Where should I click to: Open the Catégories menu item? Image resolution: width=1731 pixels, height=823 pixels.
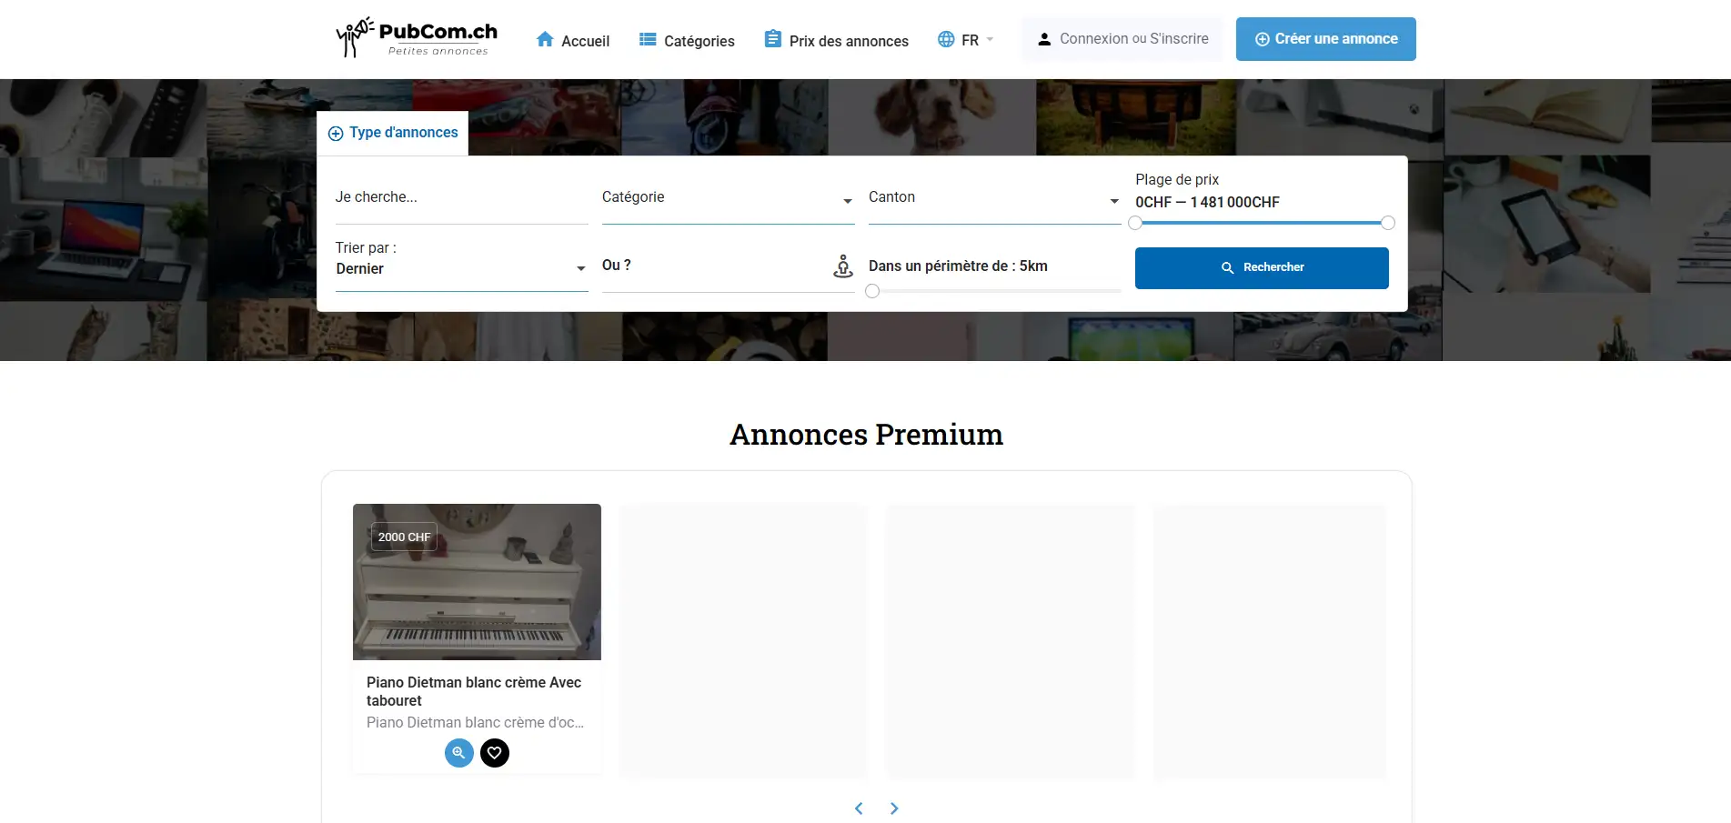687,41
